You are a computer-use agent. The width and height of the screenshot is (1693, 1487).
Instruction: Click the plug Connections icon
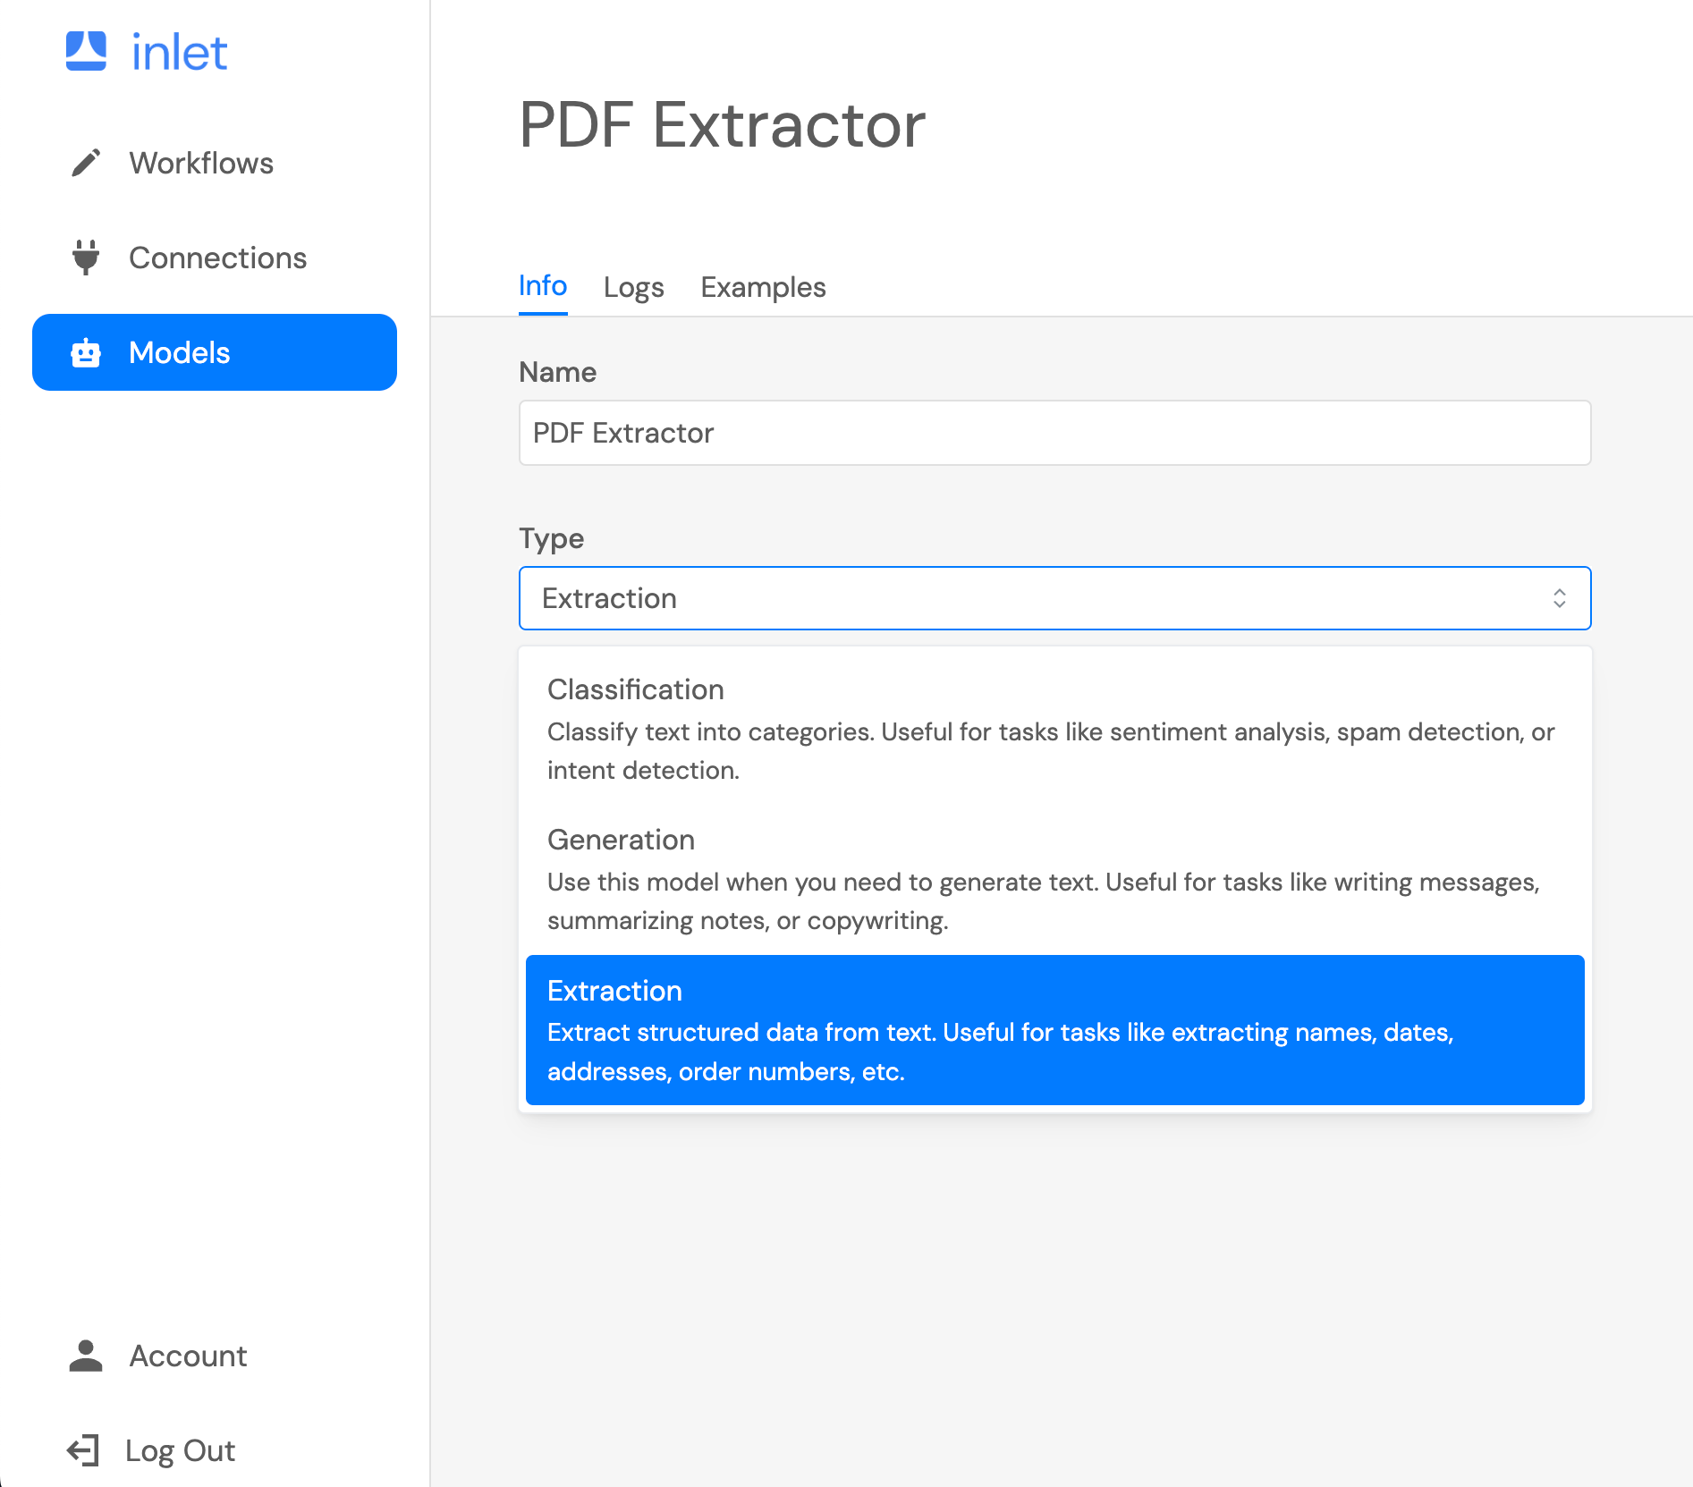(x=85, y=258)
